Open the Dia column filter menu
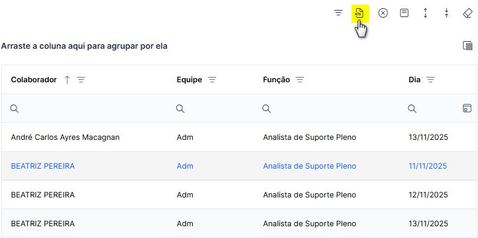The height and width of the screenshot is (238, 478). pyautogui.click(x=430, y=80)
